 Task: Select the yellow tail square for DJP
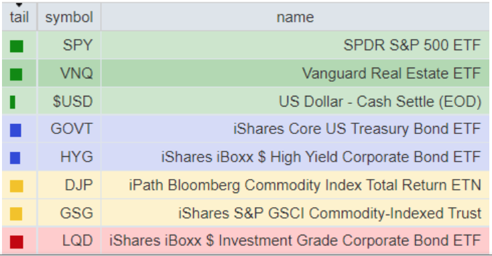(x=16, y=186)
